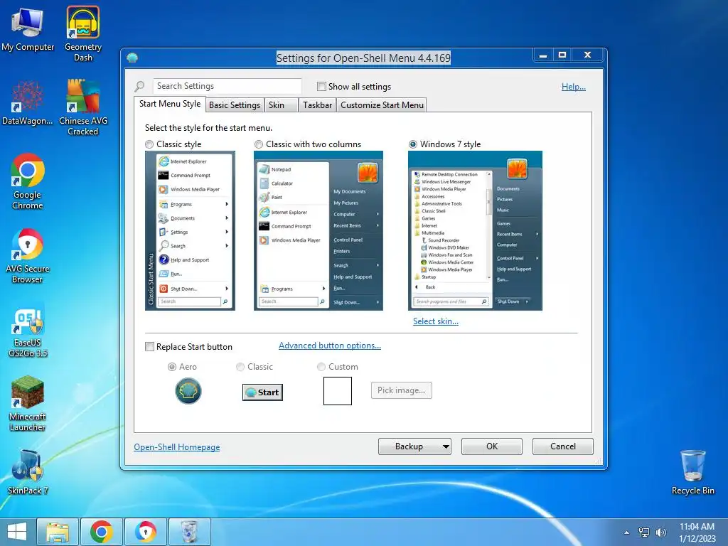
Task: Click the OK button
Action: 492,446
